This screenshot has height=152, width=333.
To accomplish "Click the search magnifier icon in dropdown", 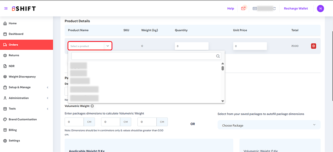I will (x=218, y=56).
